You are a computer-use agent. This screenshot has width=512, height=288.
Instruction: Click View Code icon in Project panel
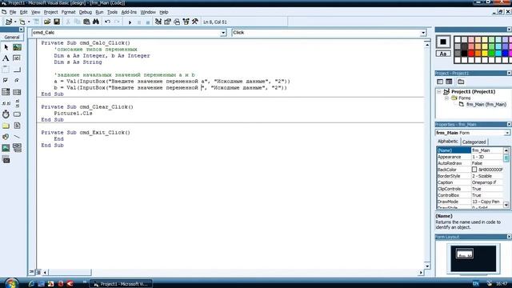tap(440, 82)
